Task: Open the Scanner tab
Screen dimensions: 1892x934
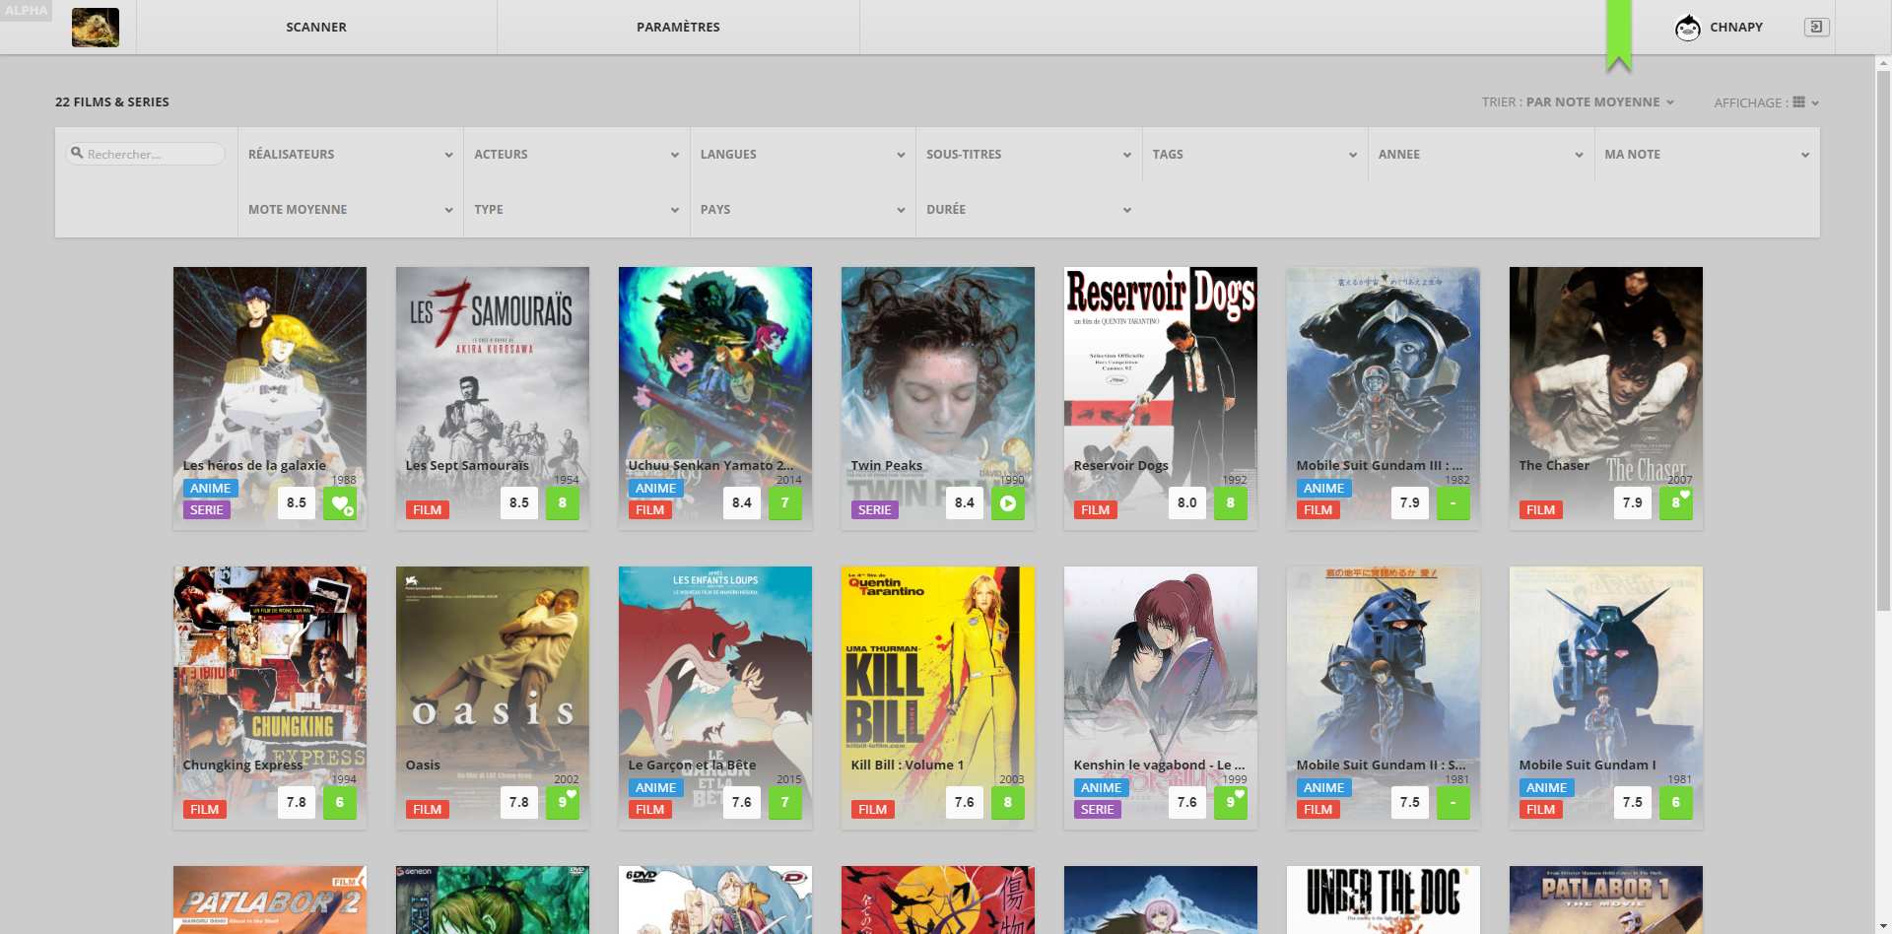Action: point(316,28)
